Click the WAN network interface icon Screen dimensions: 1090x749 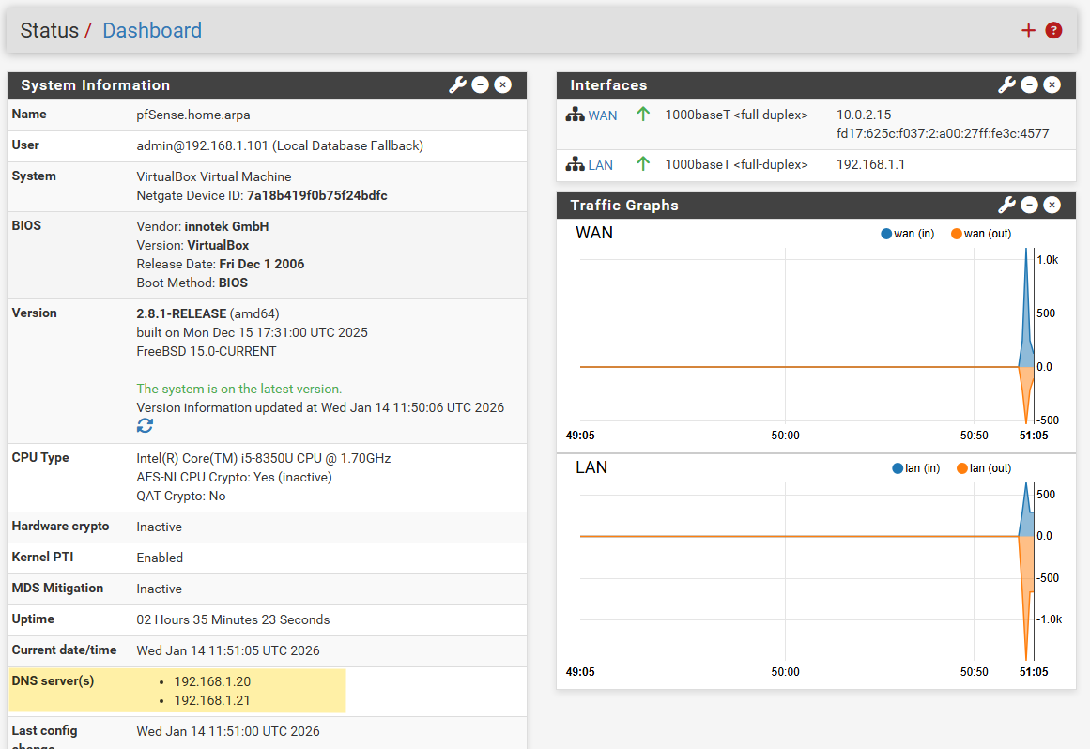tap(575, 115)
